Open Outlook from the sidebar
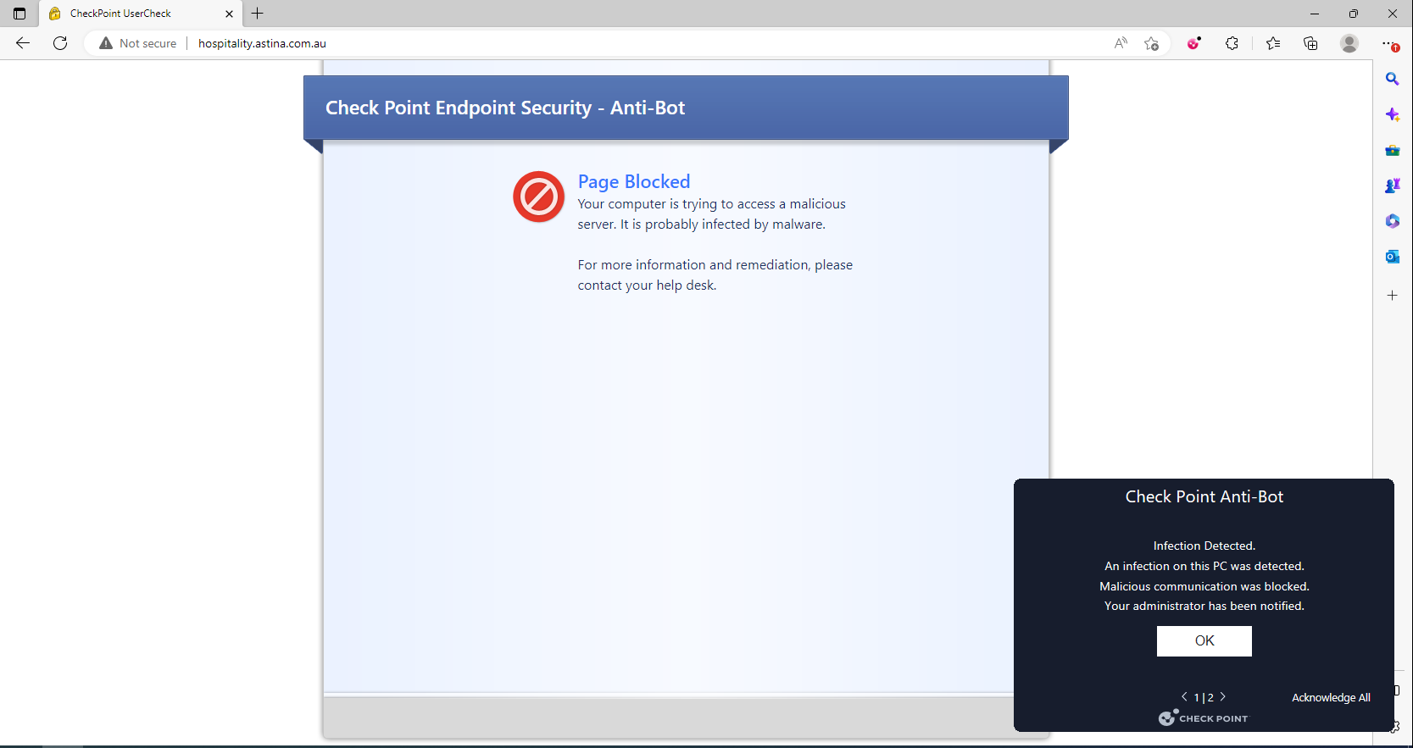The height and width of the screenshot is (748, 1413). point(1392,257)
